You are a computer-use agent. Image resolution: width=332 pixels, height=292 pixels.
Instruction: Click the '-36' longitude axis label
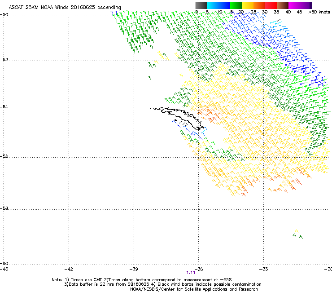(x=199, y=269)
